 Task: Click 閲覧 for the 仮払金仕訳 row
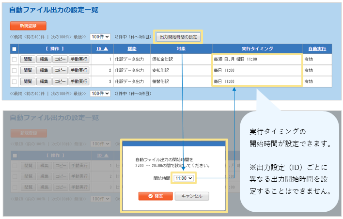point(28,59)
